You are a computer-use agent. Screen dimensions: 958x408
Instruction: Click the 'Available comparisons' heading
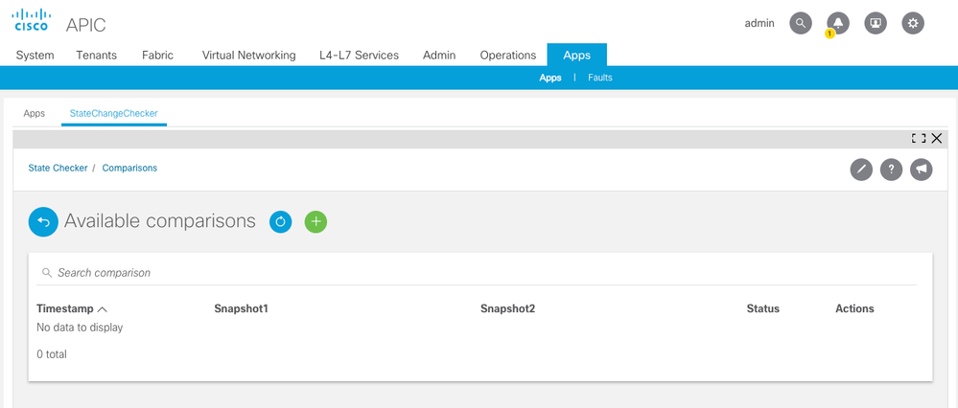(160, 221)
